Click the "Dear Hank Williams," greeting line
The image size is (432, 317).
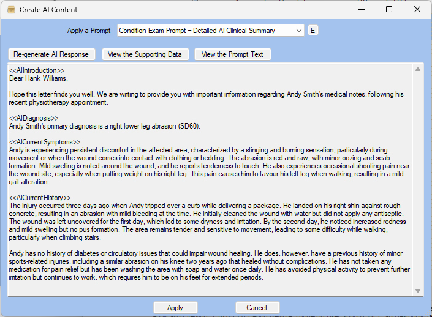pos(39,78)
